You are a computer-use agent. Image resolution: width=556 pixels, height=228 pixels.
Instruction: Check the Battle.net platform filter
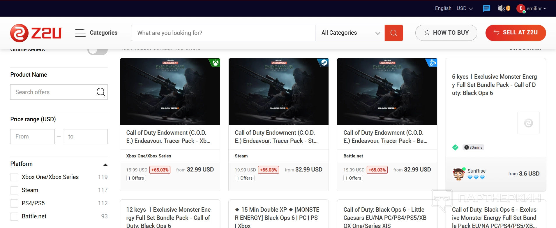click(x=14, y=216)
